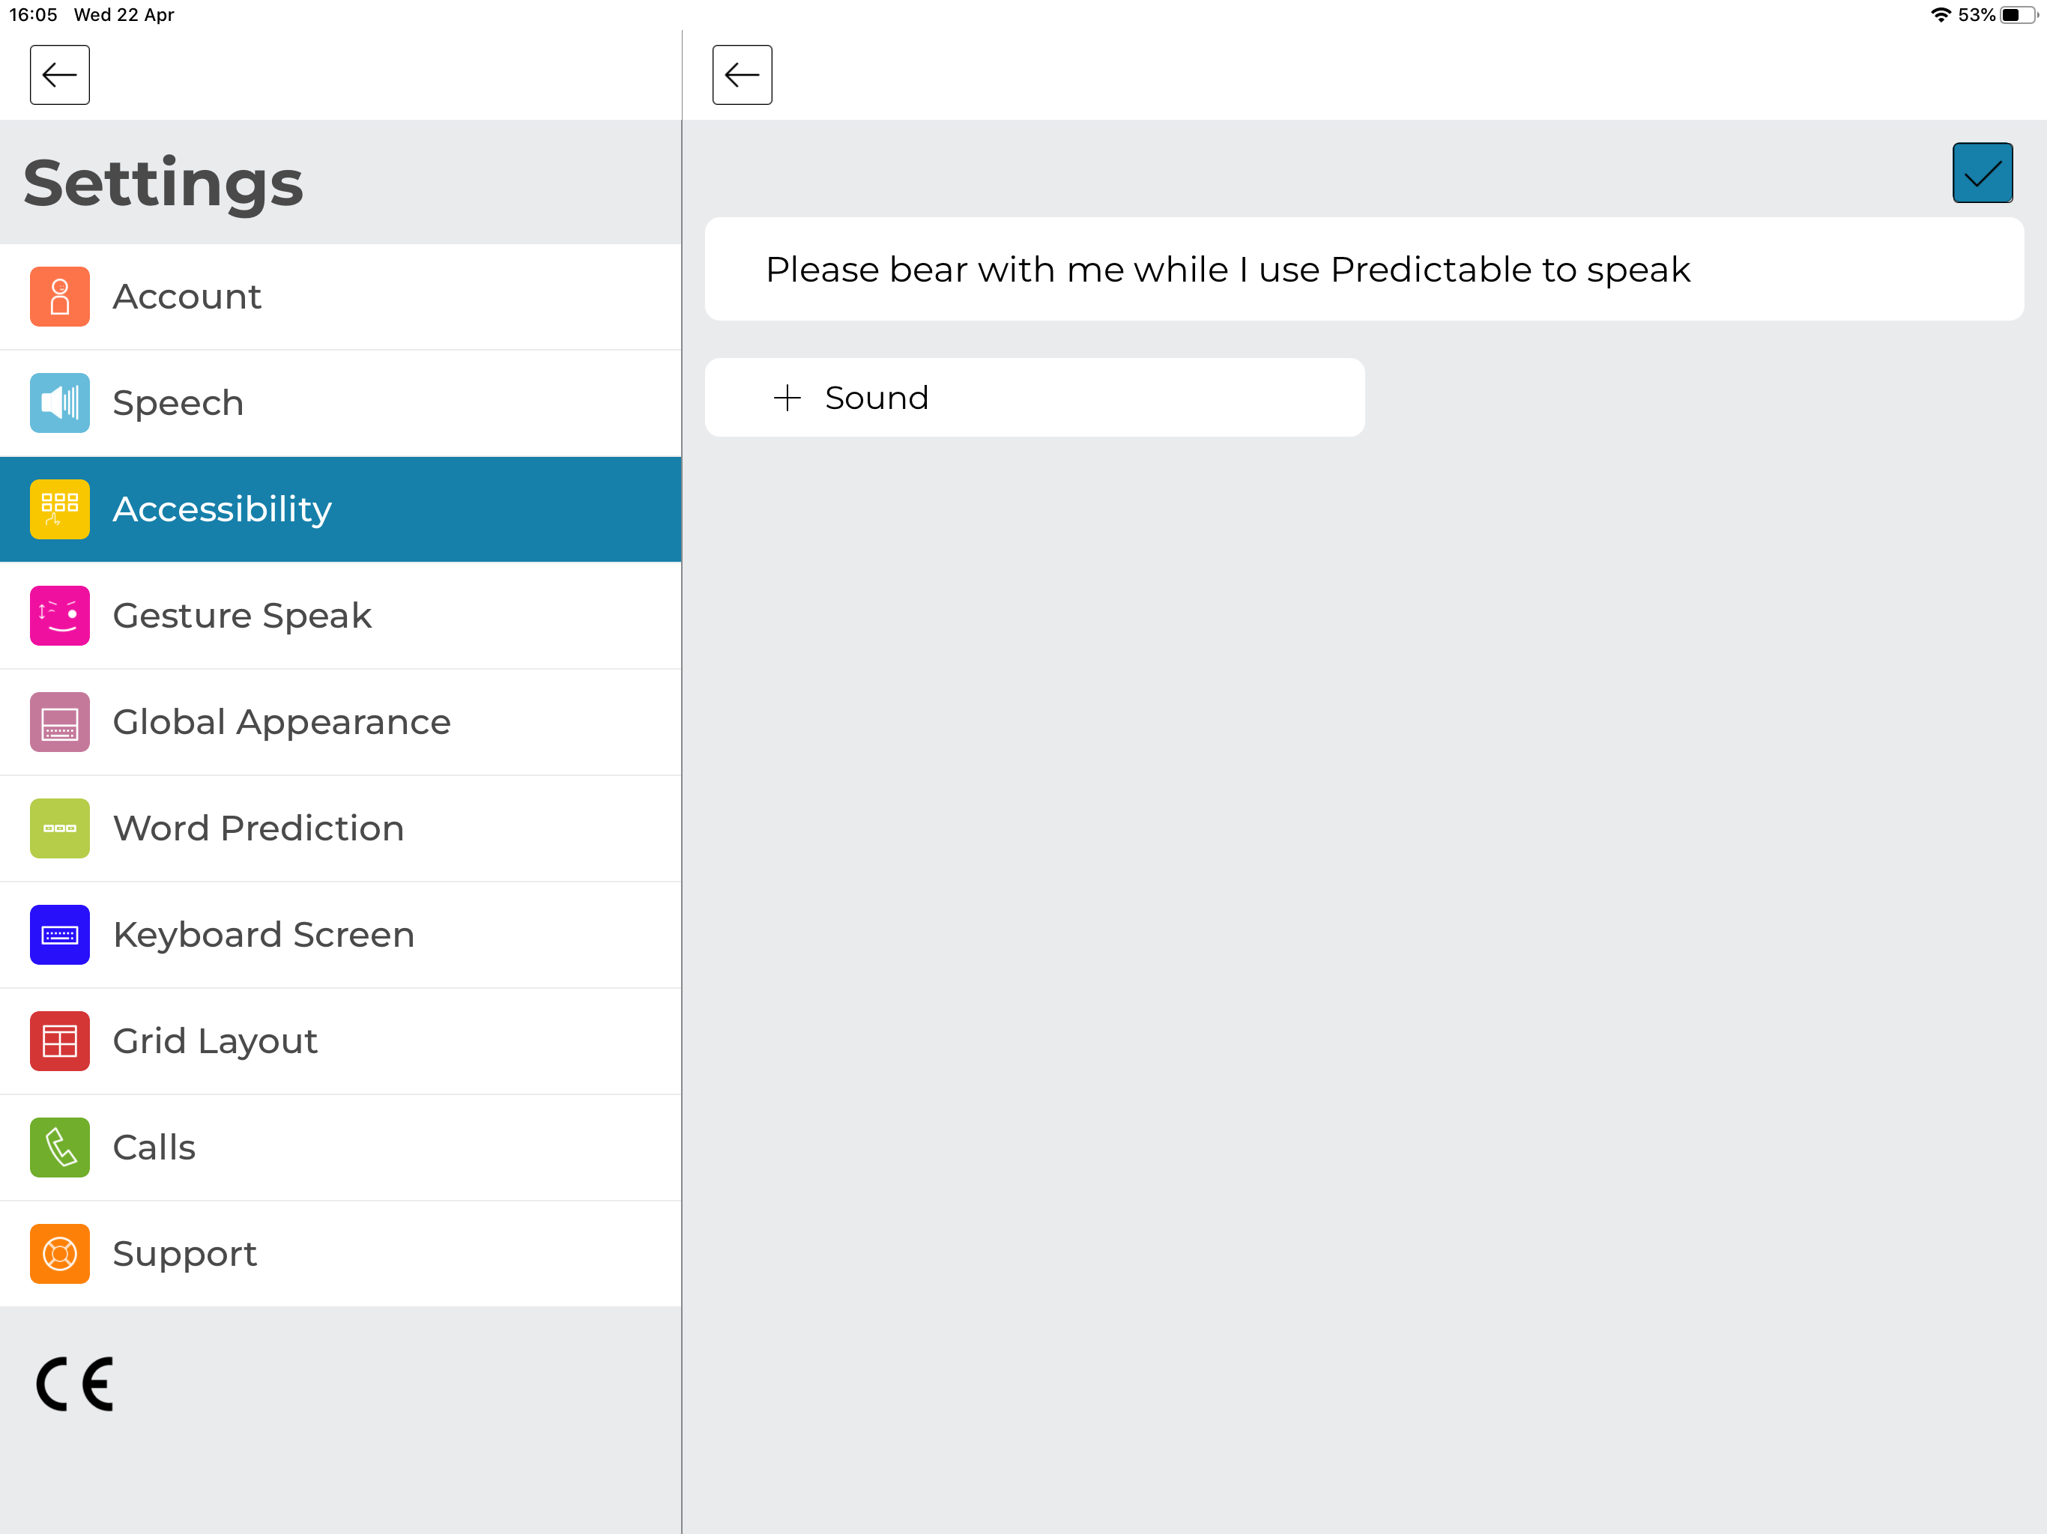2047x1534 pixels.
Task: Tap the plus icon beside Sound
Action: 787,398
